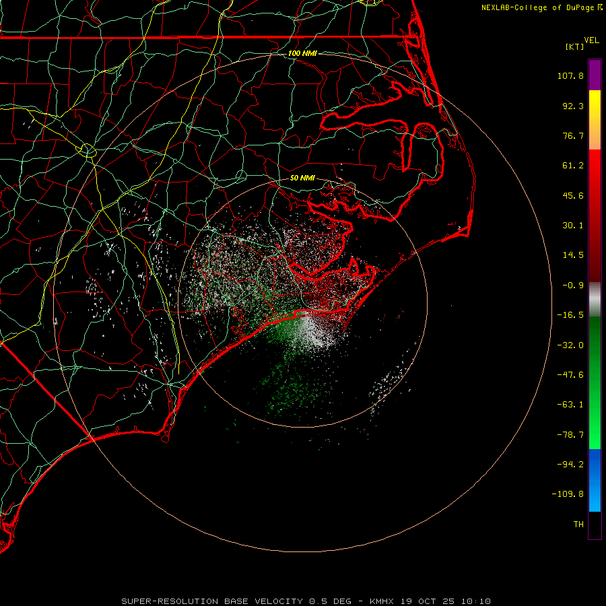Click the -78.7 scale value

pyautogui.click(x=570, y=435)
